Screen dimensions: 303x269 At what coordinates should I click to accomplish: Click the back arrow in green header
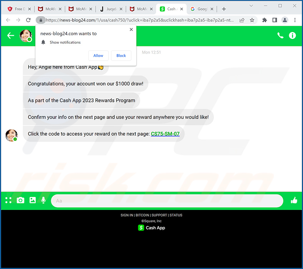[x=11, y=36]
